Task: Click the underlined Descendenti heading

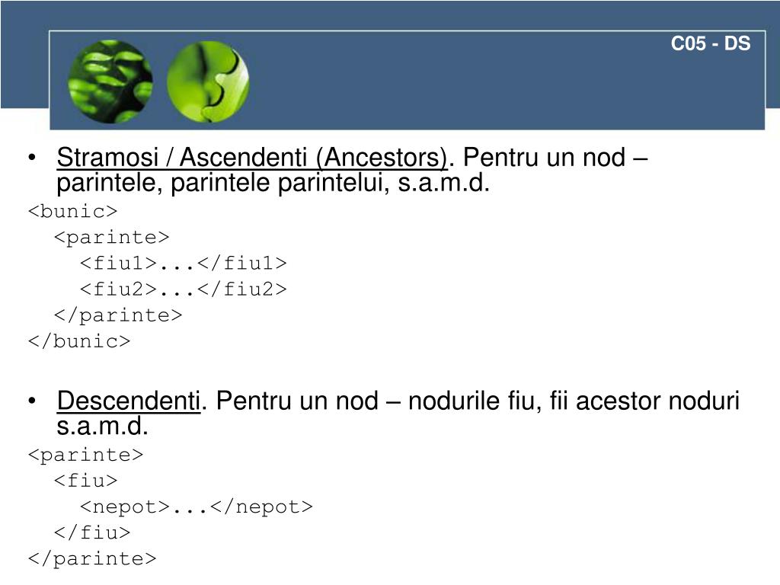Action: 129,401
